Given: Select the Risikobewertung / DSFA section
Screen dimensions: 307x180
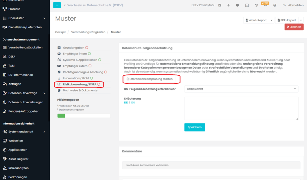Looking at the screenshot, I should click(79, 84).
